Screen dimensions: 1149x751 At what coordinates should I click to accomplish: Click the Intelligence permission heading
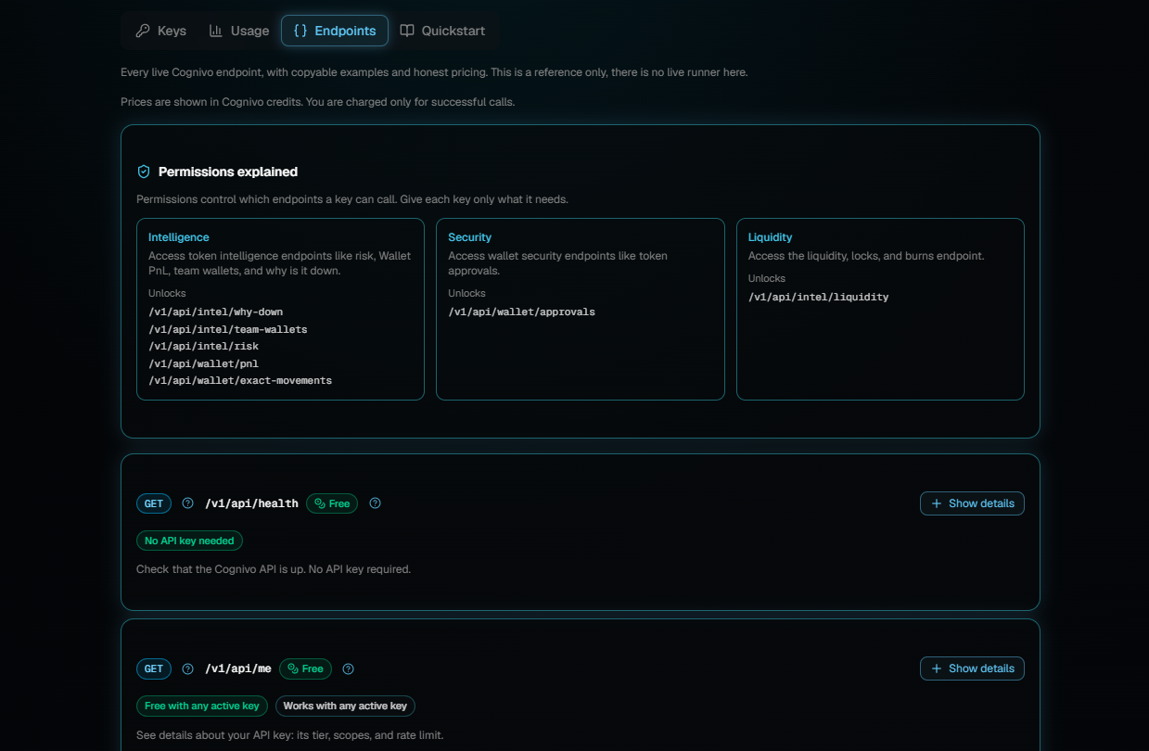[x=179, y=237]
